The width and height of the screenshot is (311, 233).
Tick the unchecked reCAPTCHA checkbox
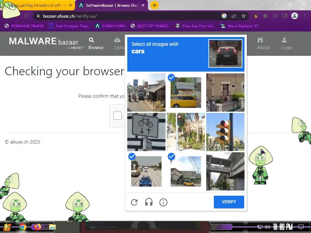[x=118, y=116]
